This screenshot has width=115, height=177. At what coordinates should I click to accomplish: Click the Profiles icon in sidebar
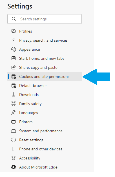point(14,31)
